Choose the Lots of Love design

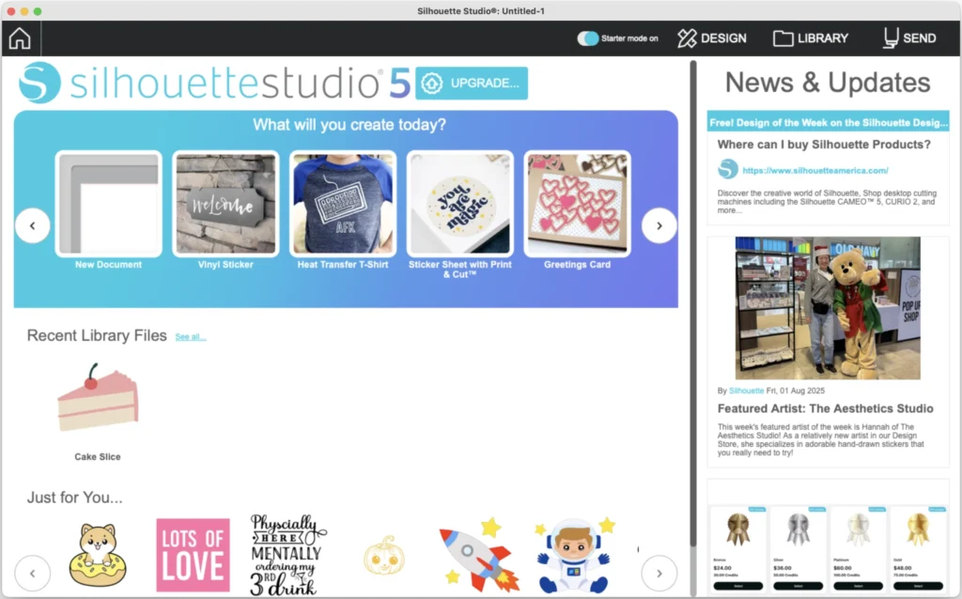coord(193,554)
